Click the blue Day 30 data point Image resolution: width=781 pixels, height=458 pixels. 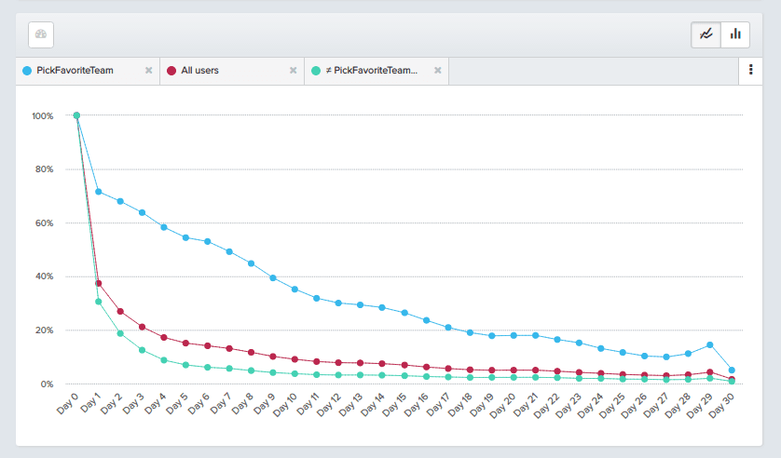(x=732, y=370)
